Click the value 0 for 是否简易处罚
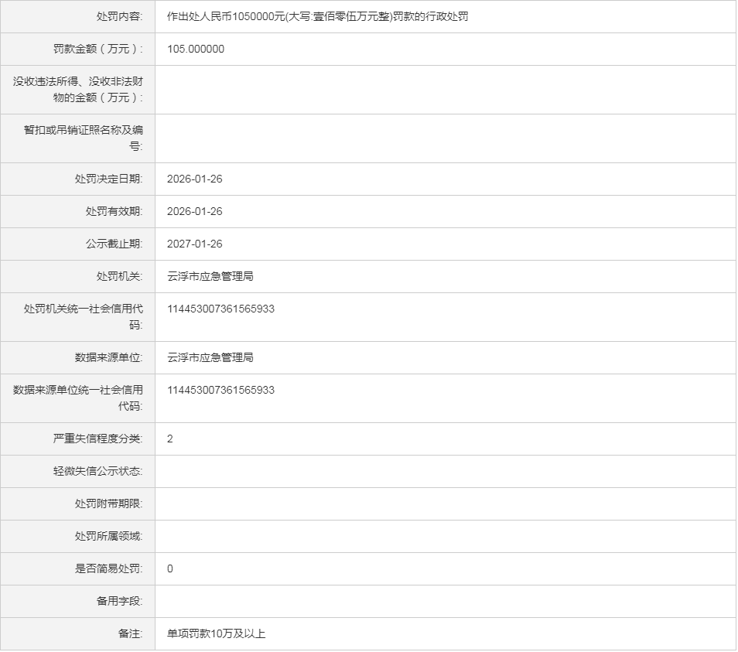The width and height of the screenshot is (738, 652). coord(170,568)
